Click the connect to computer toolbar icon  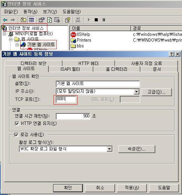[78, 20]
